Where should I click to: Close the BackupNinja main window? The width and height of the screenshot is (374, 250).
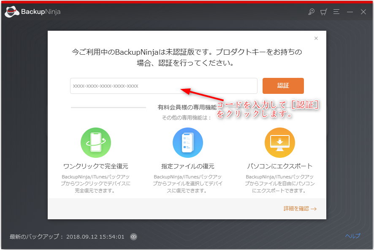click(363, 12)
